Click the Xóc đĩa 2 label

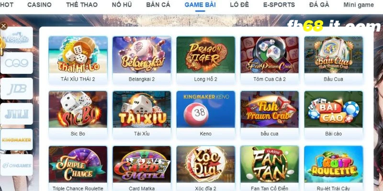point(206,189)
